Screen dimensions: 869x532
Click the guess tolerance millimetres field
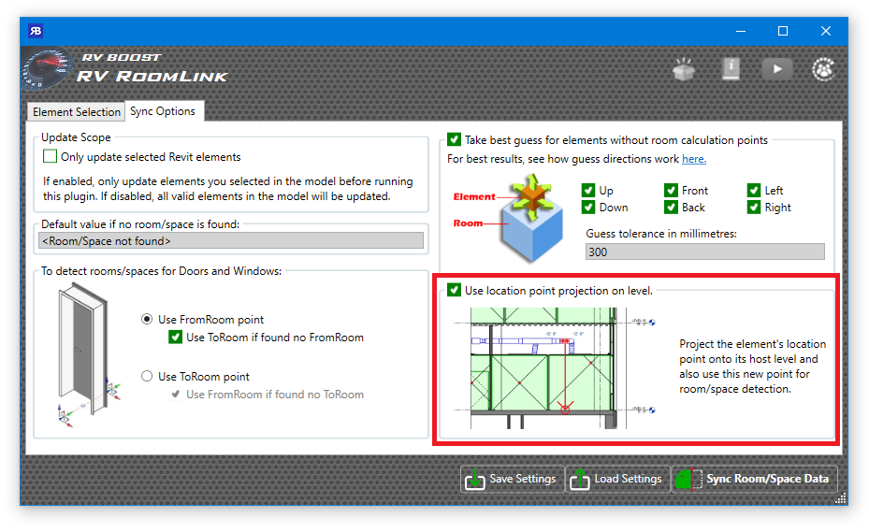(705, 252)
